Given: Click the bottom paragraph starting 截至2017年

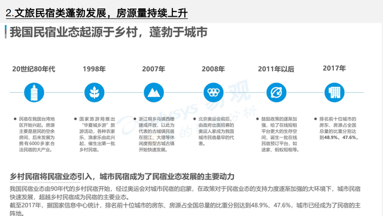Looking at the screenshot, I should click(x=185, y=209).
